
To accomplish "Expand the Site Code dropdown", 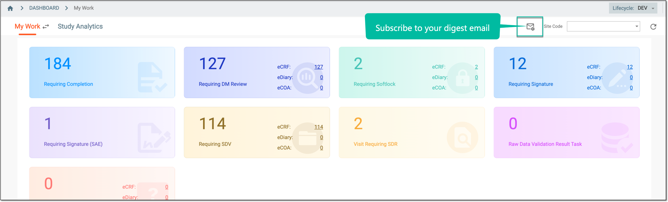I will pyautogui.click(x=637, y=26).
